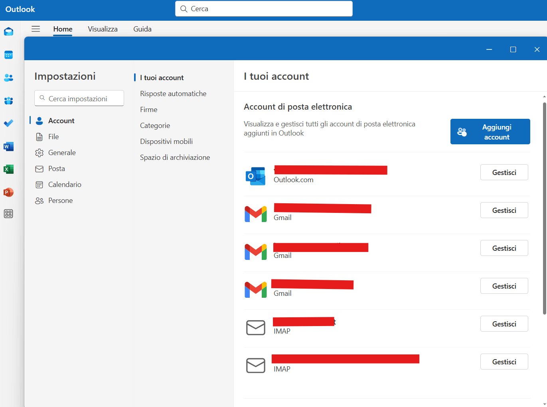Open To Do checkmark app

pos(8,123)
